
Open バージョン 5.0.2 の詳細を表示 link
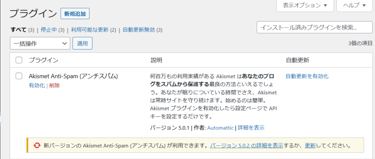point(246,146)
